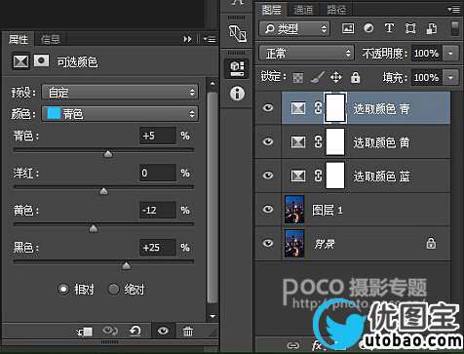Click the adjustment layer filter icon
This screenshot has height=354, width=464.
coord(368,28)
